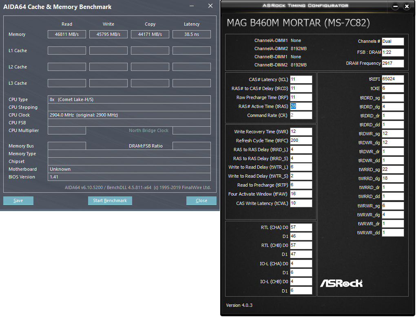Image resolution: width=416 pixels, height=317 pixels.
Task: Click Version 4.0.3 text
Action: click(x=239, y=305)
